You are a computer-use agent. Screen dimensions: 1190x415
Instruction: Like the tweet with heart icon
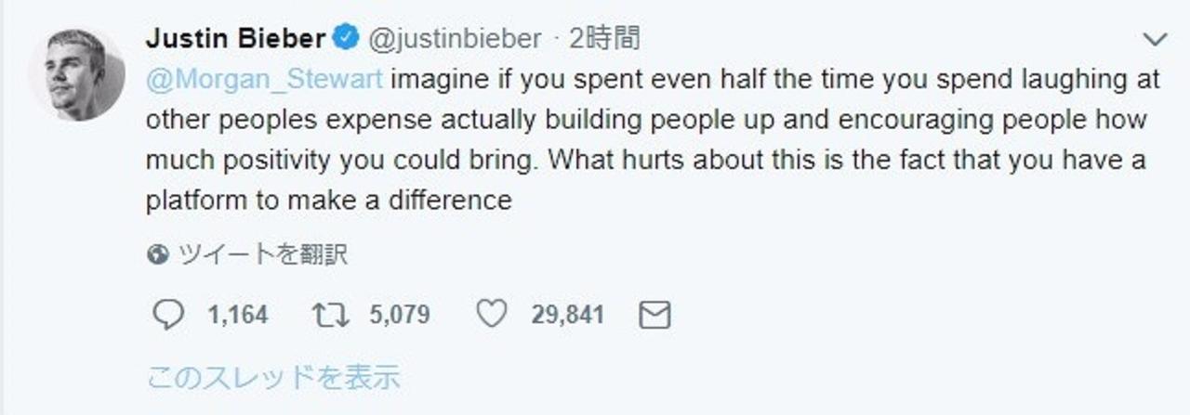click(x=491, y=316)
